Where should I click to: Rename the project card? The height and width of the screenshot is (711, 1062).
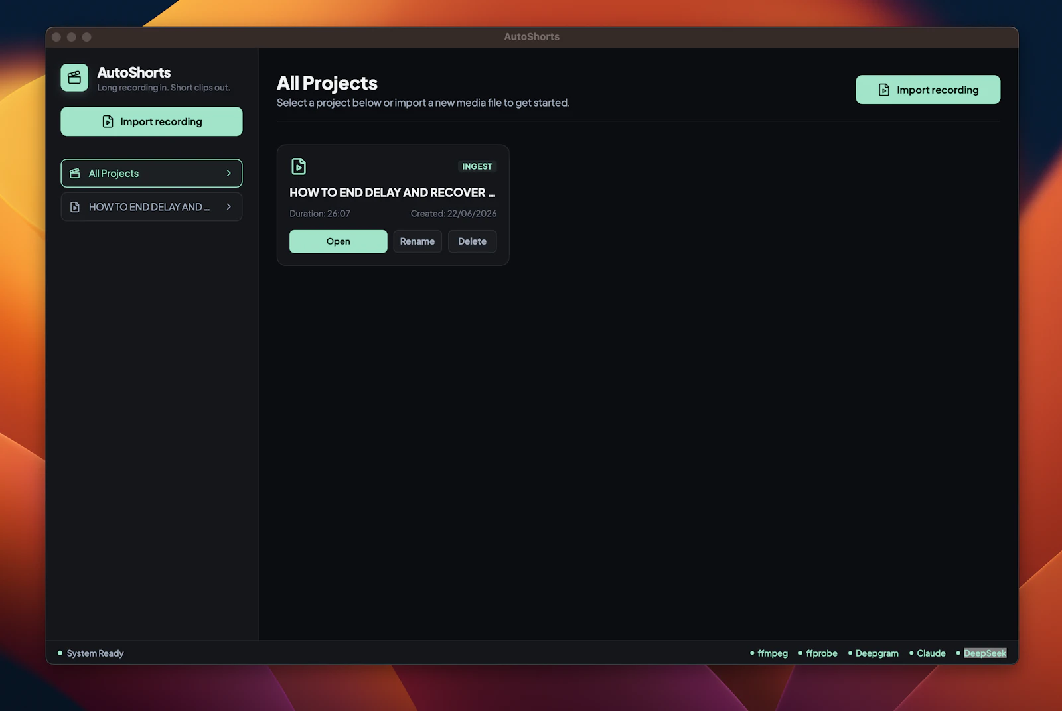417,241
